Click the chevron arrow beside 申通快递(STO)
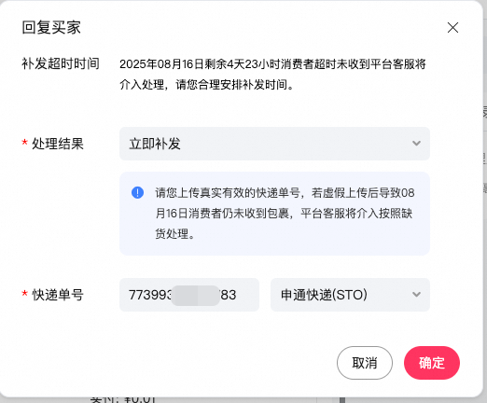487x403 pixels. pos(416,294)
